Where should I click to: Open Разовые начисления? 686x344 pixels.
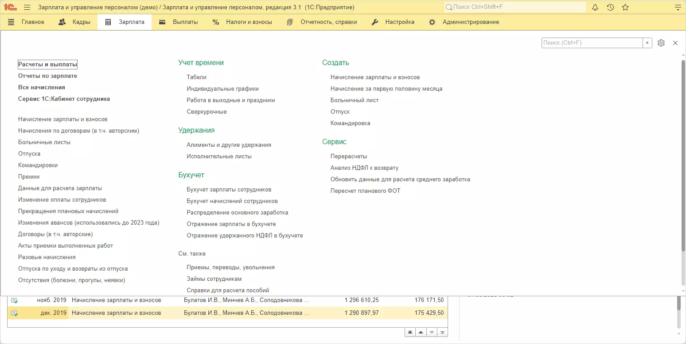click(47, 257)
